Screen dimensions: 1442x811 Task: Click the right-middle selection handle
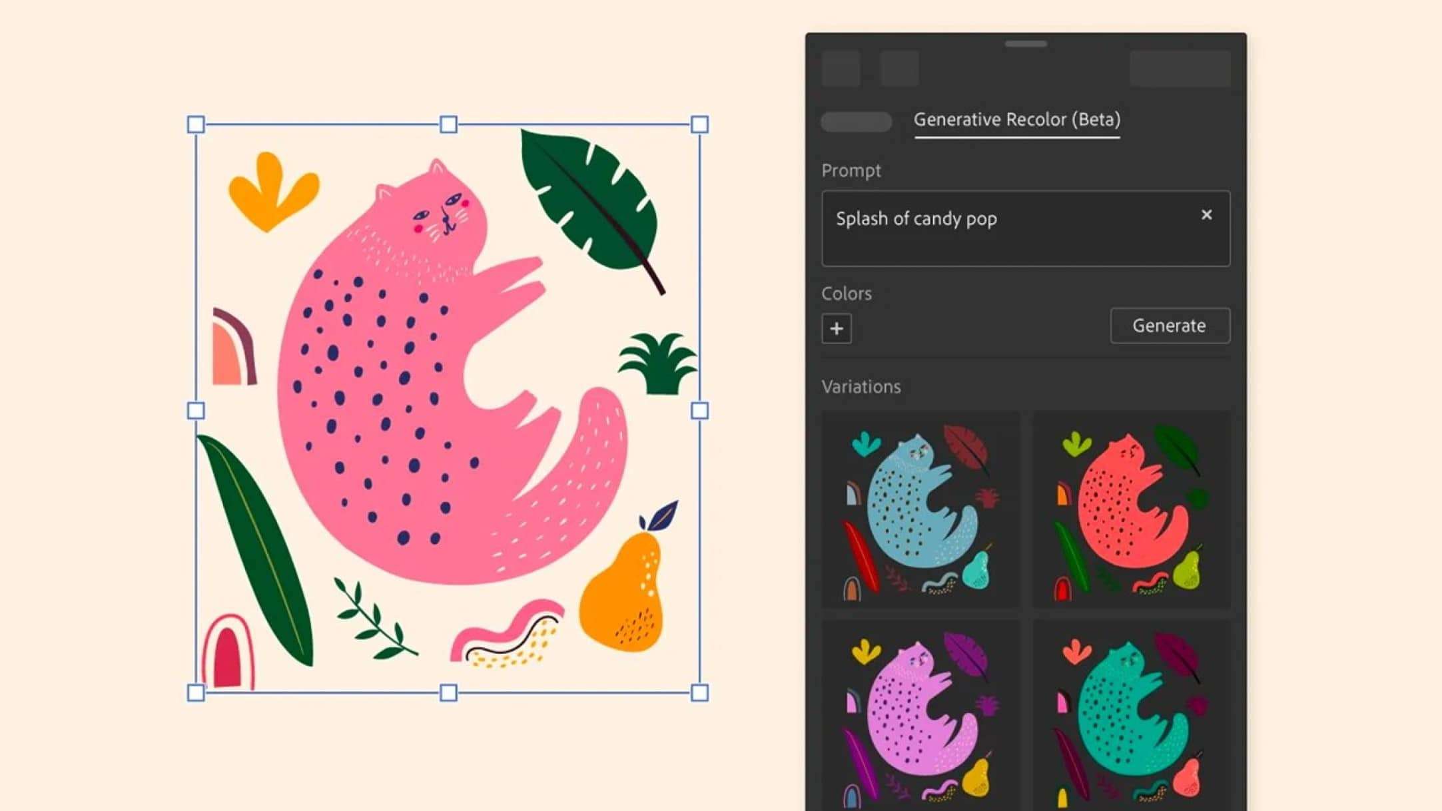(699, 411)
